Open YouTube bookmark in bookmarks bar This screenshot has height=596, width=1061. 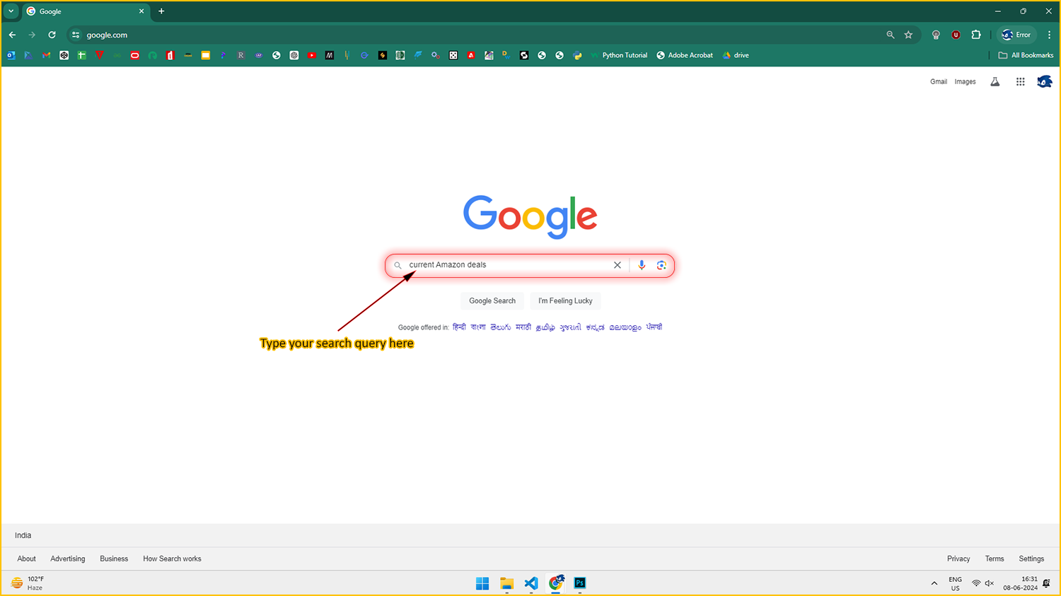[x=312, y=55]
